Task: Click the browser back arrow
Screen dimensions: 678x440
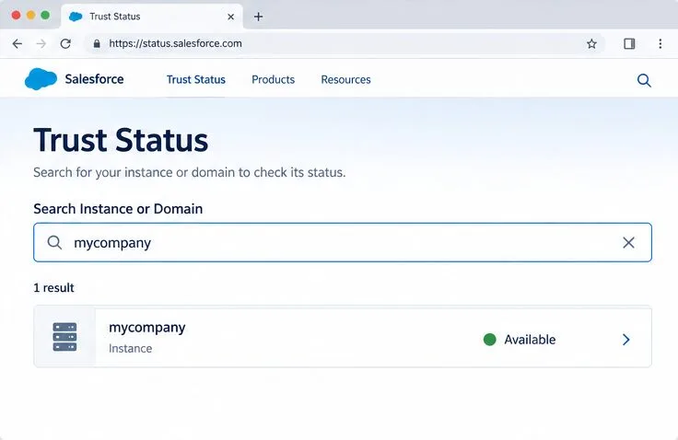Action: (18, 43)
